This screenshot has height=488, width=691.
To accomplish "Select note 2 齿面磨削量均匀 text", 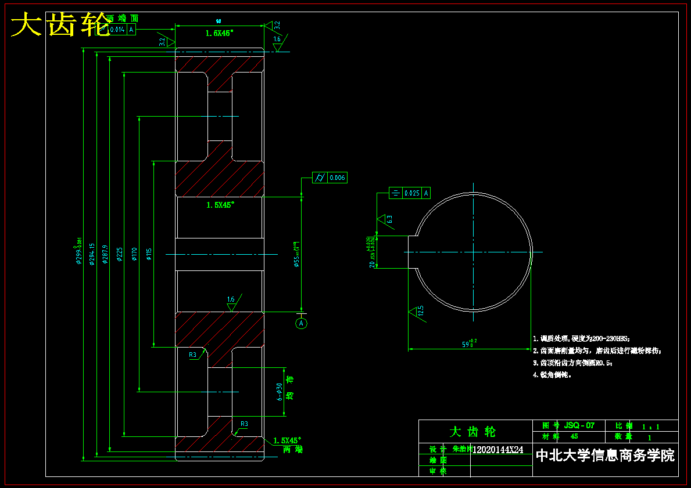I will pos(597,350).
